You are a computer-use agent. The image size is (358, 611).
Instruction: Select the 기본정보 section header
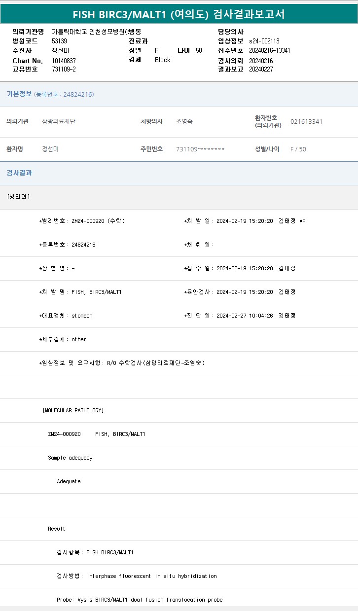coord(19,94)
